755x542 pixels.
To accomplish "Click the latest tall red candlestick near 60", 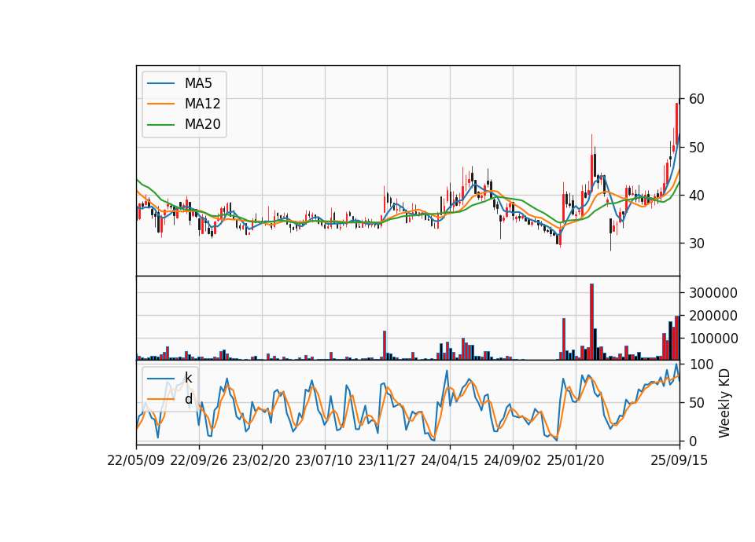I will tap(676, 123).
